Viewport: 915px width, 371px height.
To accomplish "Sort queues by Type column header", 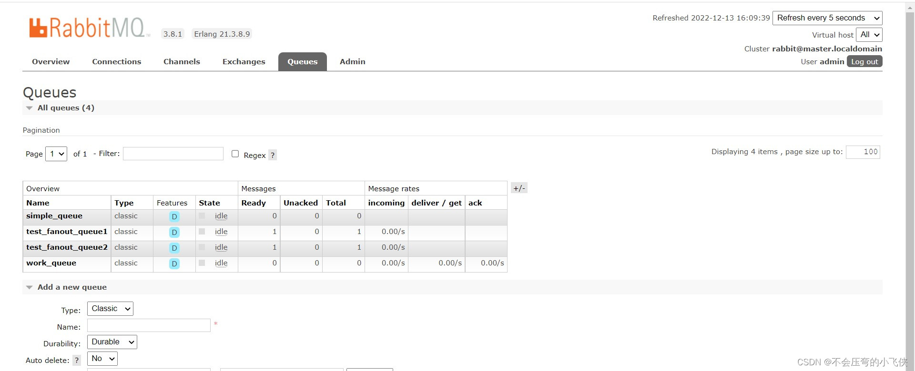I will [124, 203].
